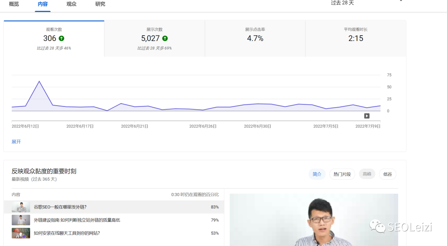Click green up-arrow icon beside 306
The height and width of the screenshot is (246, 447).
pyautogui.click(x=62, y=38)
